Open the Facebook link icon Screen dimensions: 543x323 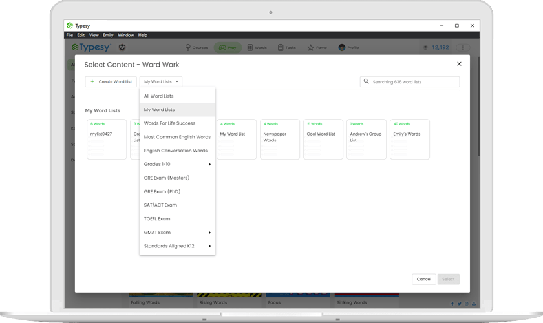452,304
